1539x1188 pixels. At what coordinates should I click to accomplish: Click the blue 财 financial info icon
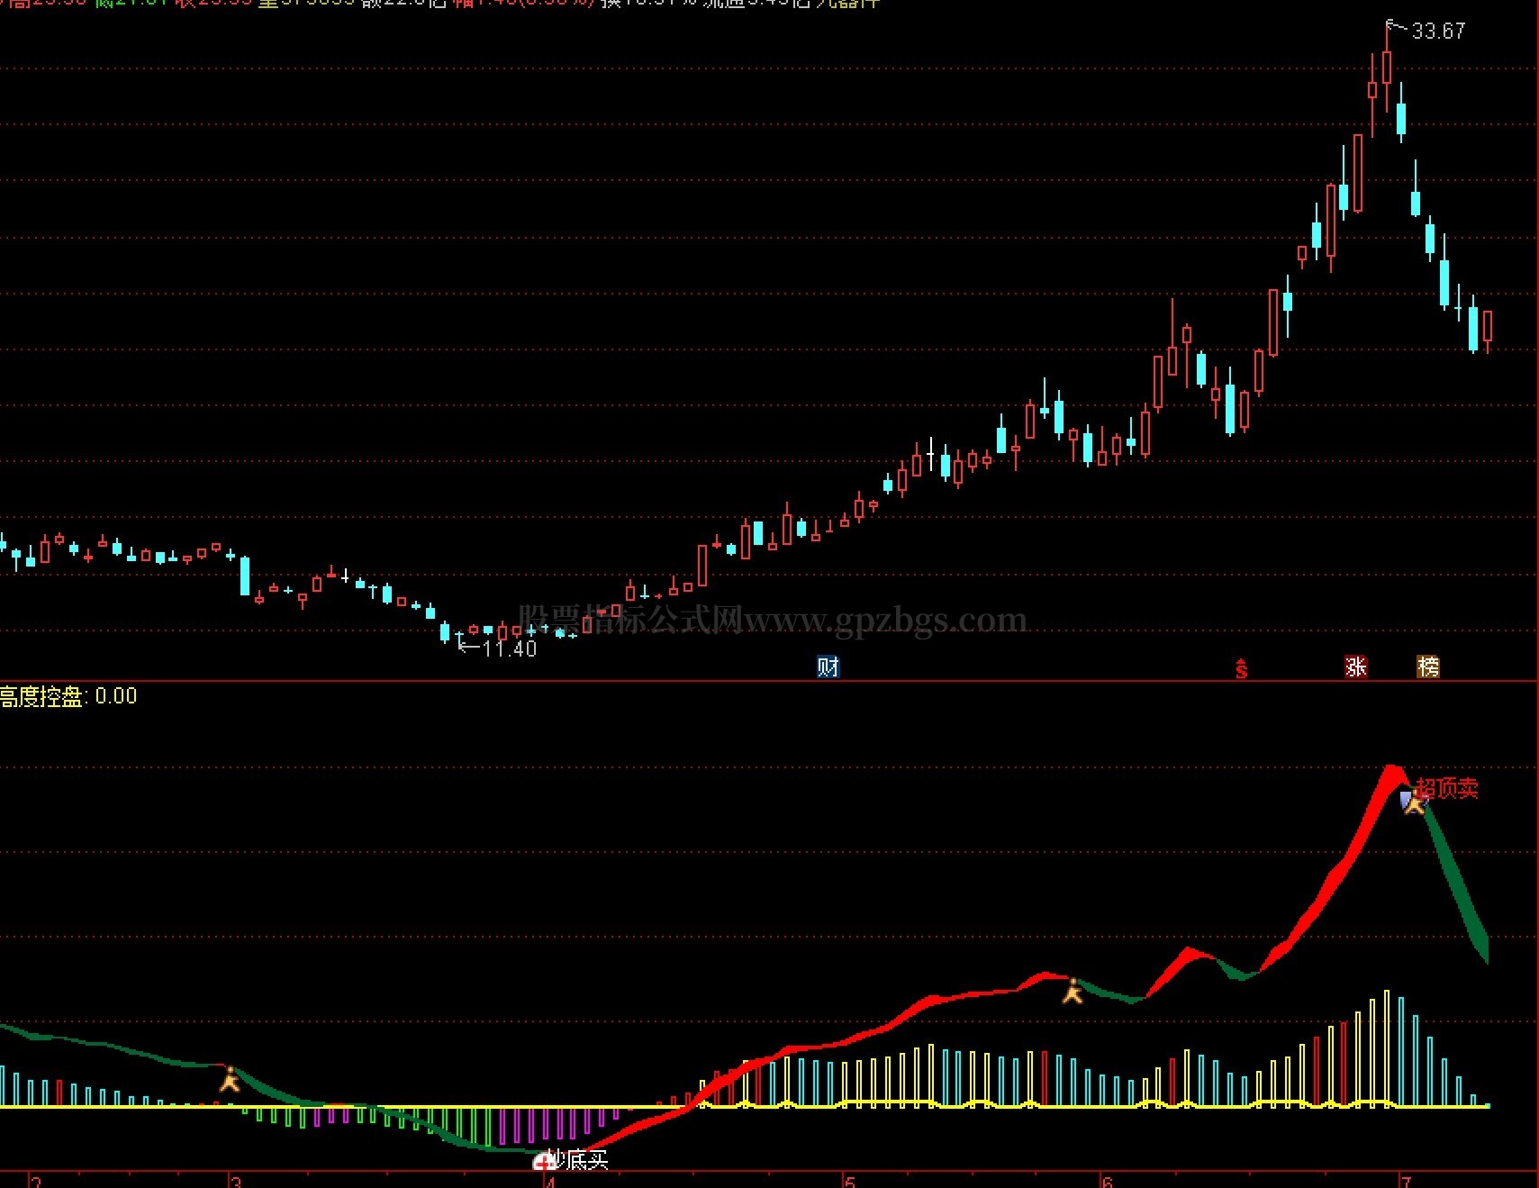[x=828, y=667]
